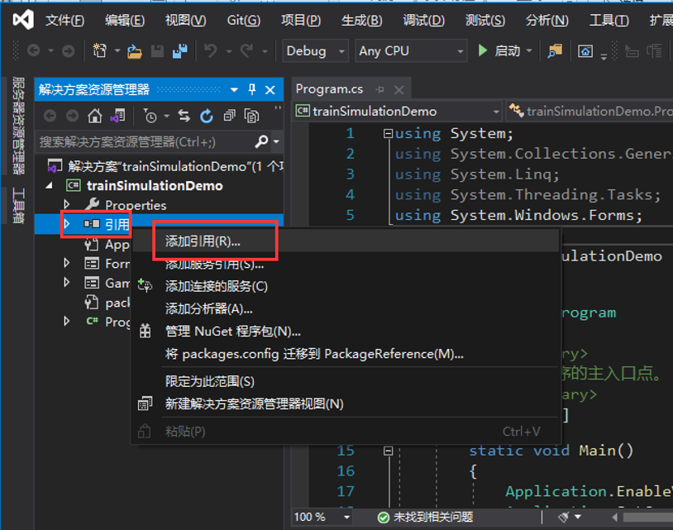
Task: Open the 调试(D) menu
Action: (x=423, y=20)
